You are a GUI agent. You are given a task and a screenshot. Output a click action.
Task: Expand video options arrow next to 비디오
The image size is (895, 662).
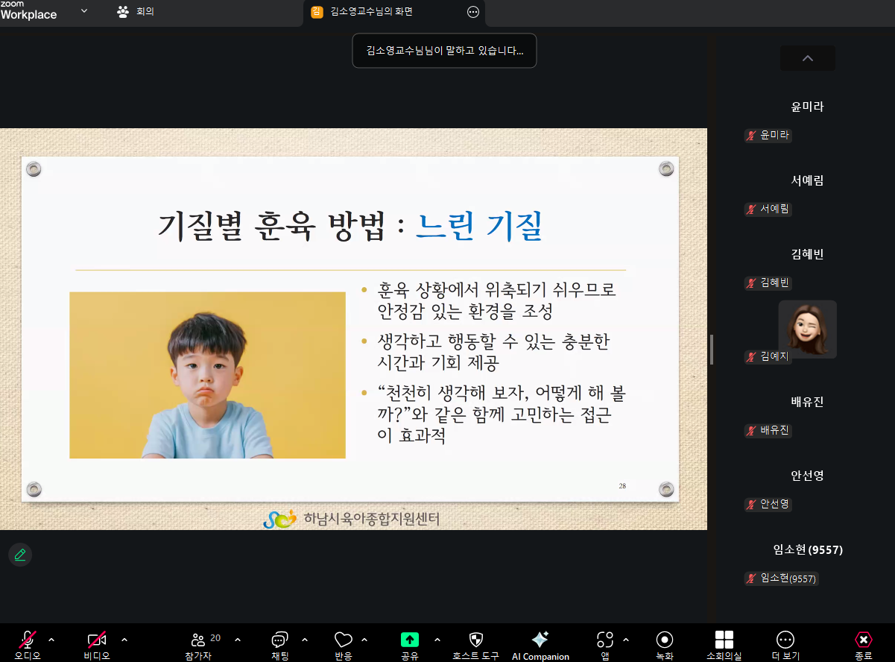coord(124,640)
